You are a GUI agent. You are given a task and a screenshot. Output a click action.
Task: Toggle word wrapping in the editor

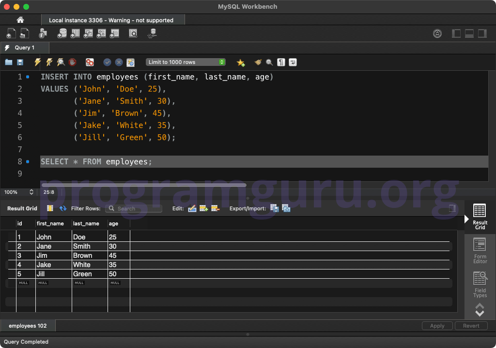click(293, 62)
